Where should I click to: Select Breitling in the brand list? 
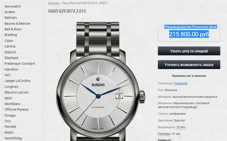[x=11, y=35]
